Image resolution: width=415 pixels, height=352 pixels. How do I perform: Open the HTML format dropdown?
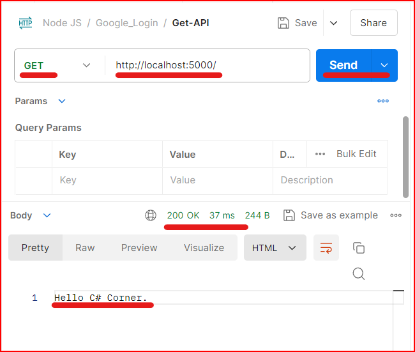[275, 248]
